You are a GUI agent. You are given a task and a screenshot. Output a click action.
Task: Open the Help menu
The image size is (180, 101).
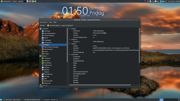(55, 22)
